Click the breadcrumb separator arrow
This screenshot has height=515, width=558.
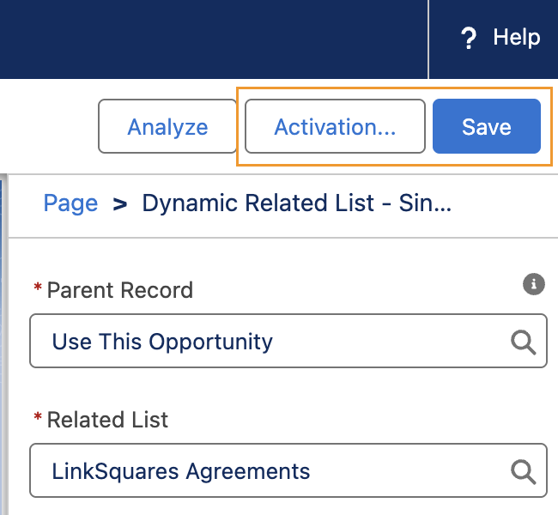pos(120,204)
